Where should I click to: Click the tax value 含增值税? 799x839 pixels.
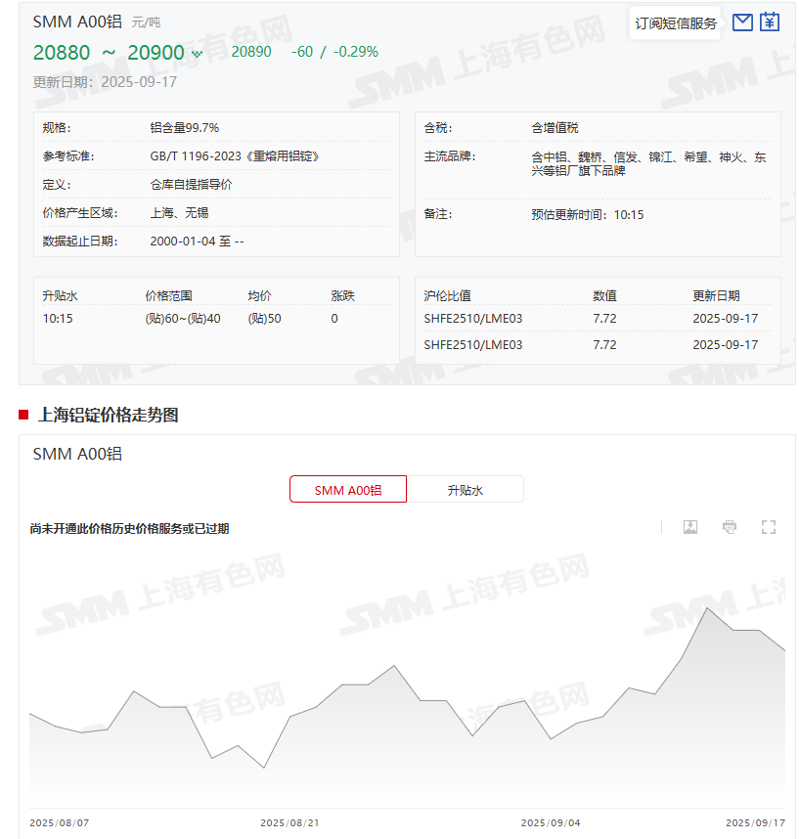pyautogui.click(x=555, y=128)
